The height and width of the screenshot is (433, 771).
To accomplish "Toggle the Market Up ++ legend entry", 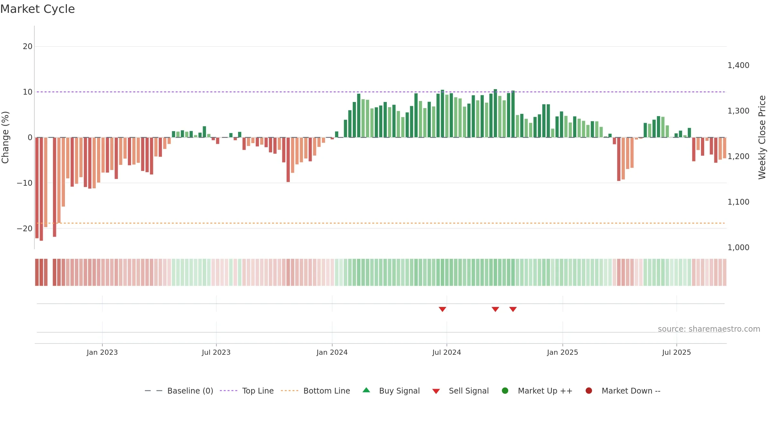I will coord(537,391).
